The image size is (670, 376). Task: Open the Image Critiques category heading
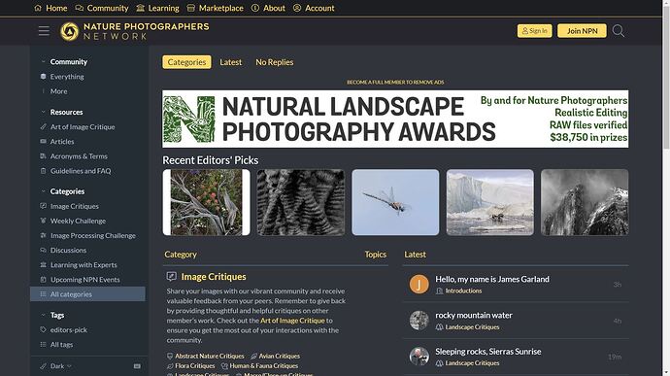click(214, 277)
